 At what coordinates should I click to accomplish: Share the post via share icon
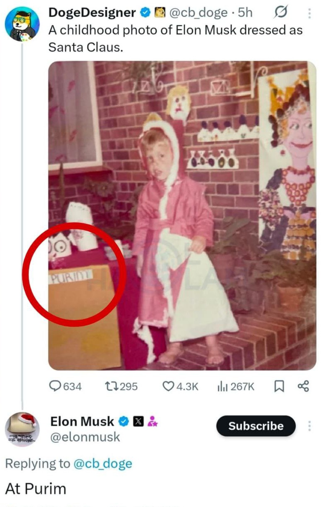tap(303, 386)
